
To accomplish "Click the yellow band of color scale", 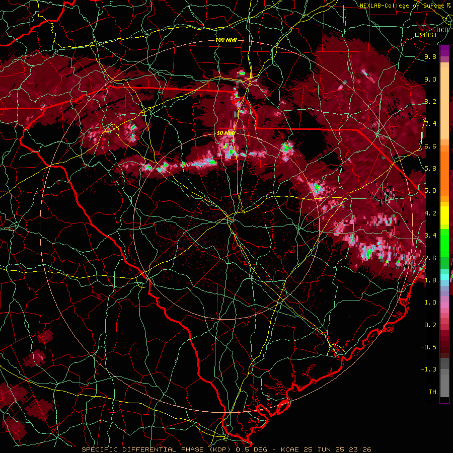I will tap(444, 215).
